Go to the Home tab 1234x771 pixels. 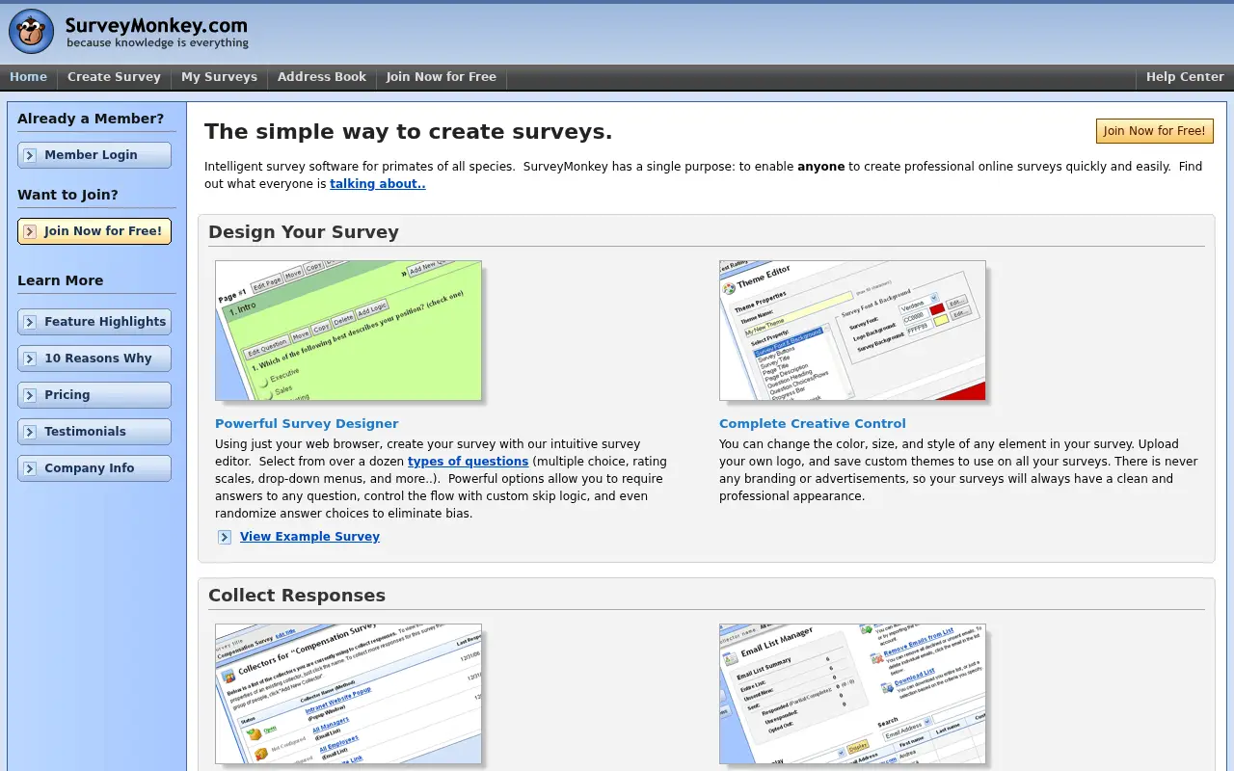click(x=28, y=77)
